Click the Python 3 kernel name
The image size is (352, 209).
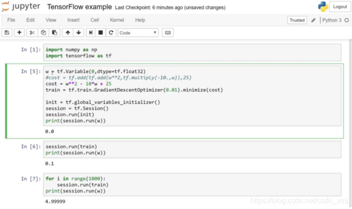[x=332, y=20]
